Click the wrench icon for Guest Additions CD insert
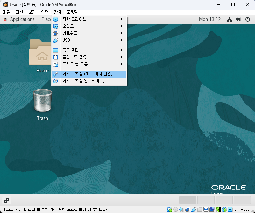 [x=56, y=74]
